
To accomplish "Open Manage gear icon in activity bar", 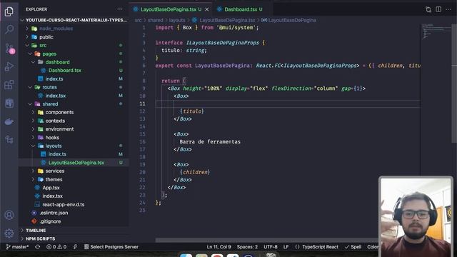I will coord(9,233).
